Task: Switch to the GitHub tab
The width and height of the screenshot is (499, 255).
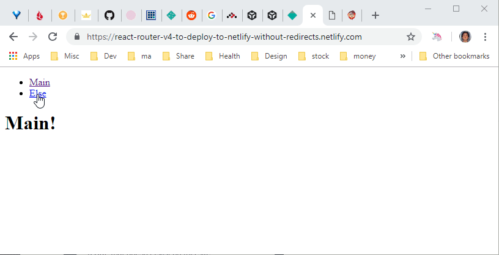Action: click(x=109, y=15)
